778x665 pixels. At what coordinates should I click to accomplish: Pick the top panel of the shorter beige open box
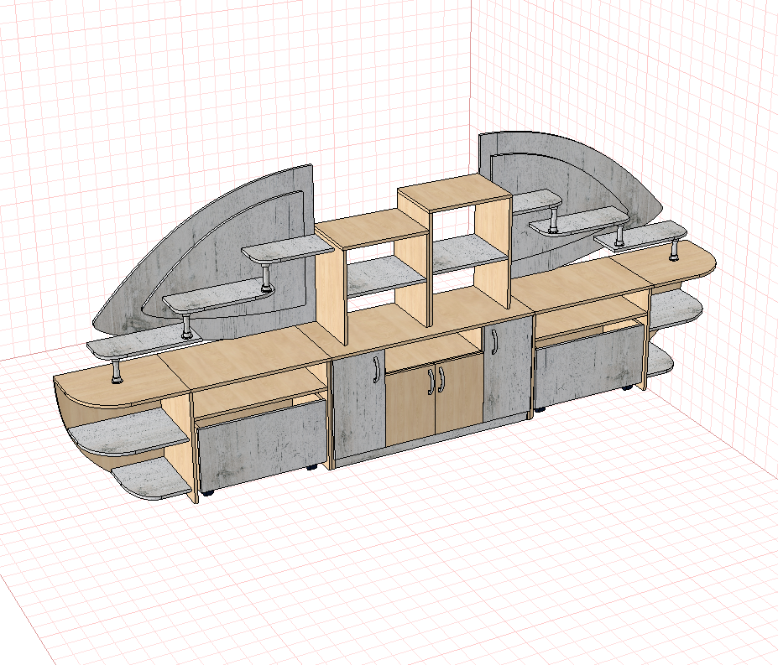(x=372, y=229)
